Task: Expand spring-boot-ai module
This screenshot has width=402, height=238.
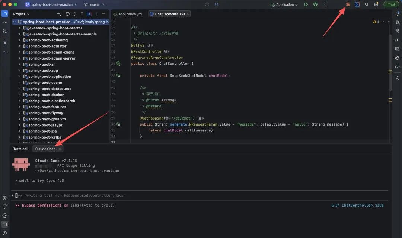Action: [19, 64]
